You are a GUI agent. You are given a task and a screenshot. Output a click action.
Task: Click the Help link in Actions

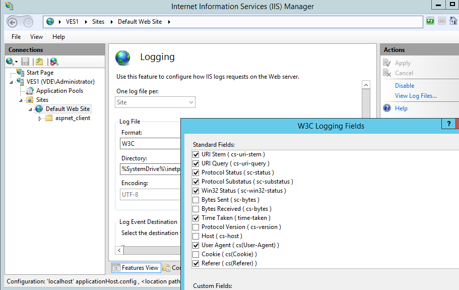[x=401, y=108]
